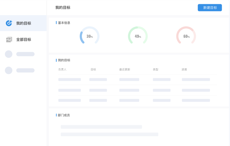Click the 我的目标 heading above the table
Screen dimensions: 230x146
[x=64, y=60]
